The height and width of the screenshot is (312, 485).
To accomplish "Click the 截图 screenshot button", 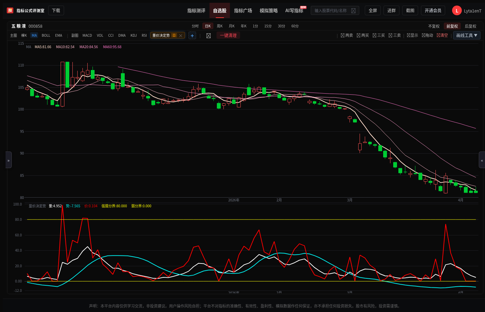I will [x=410, y=11].
